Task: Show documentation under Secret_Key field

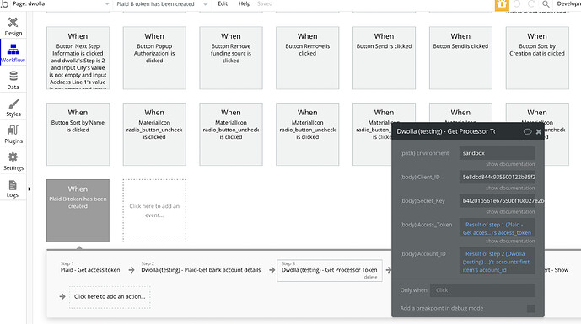Action: [x=510, y=211]
